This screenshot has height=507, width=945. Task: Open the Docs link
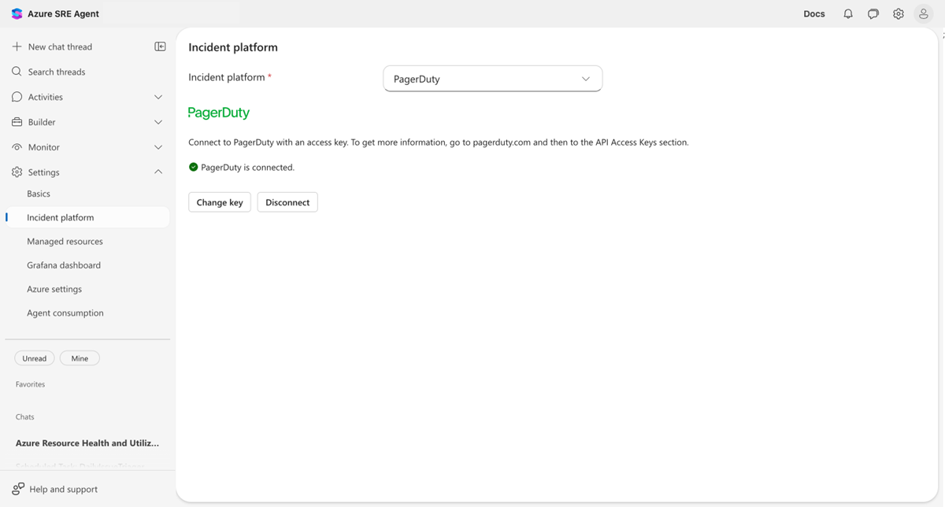coord(814,14)
